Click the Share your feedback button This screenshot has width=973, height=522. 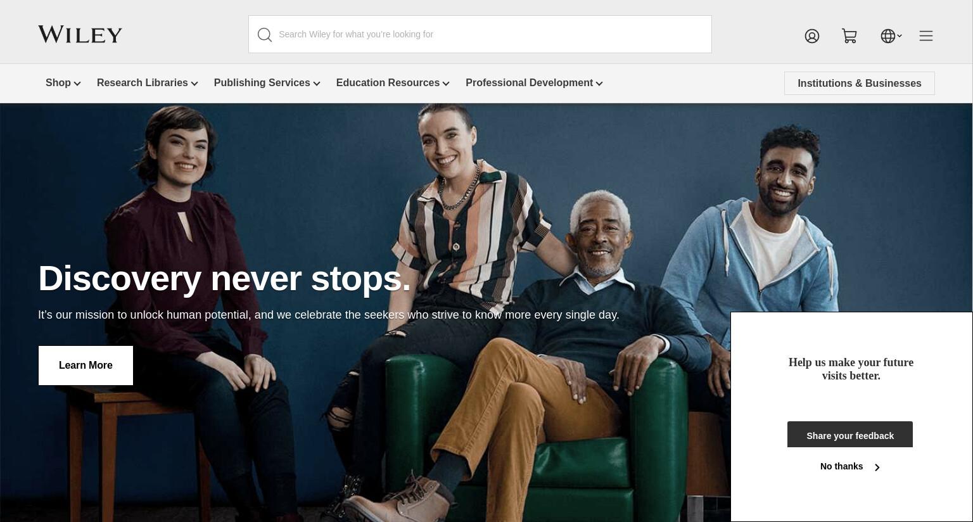(x=850, y=435)
